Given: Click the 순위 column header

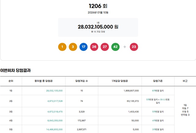Looking at the screenshot, I should click(11, 81).
